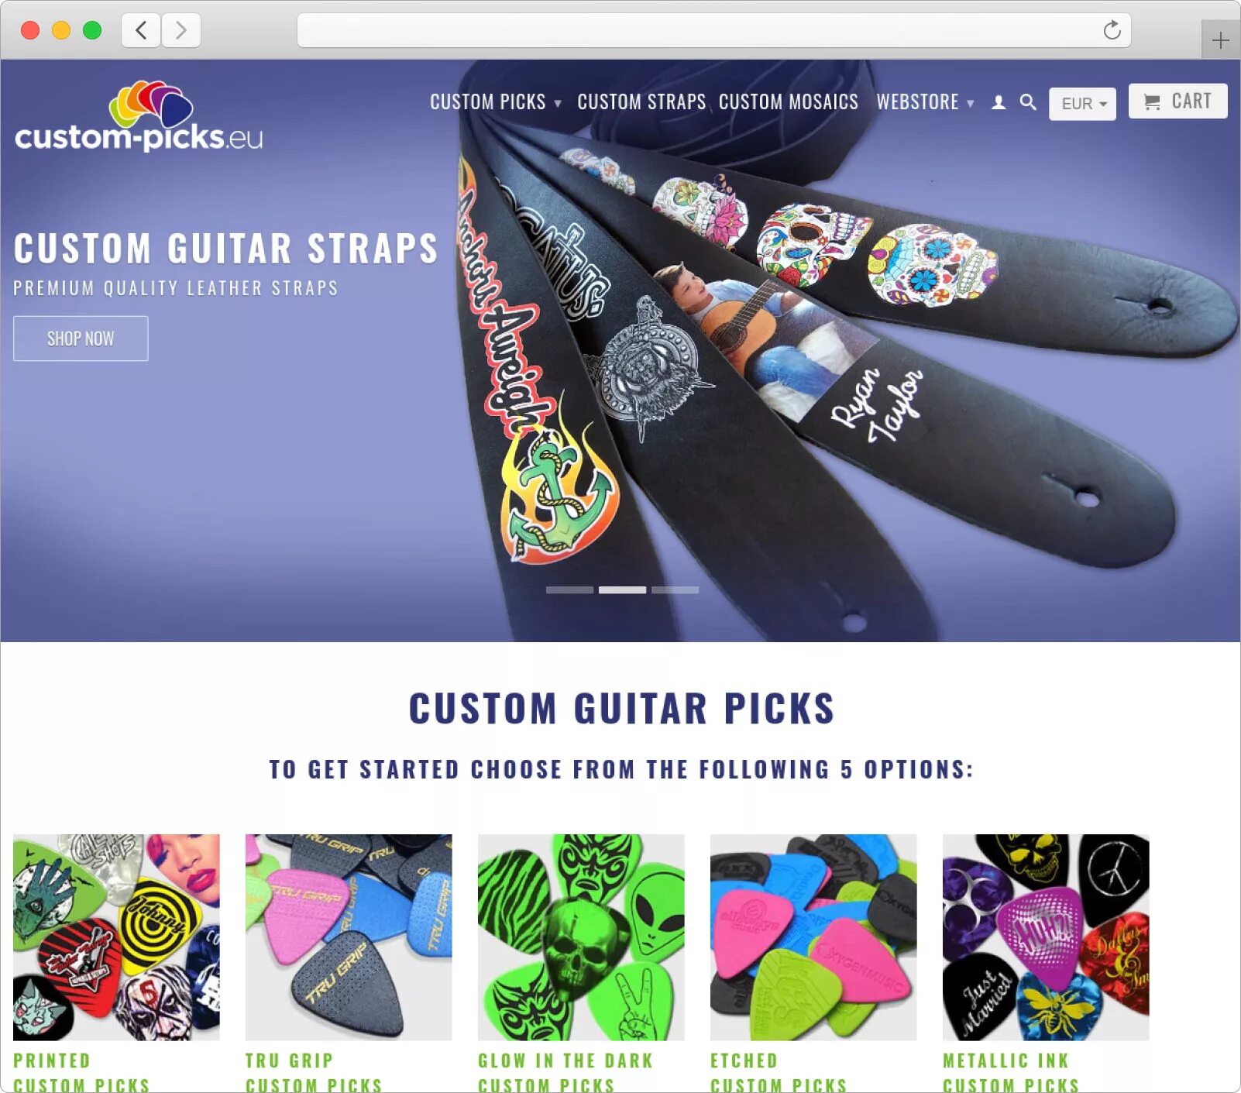Expand the Custom Picks menu

coord(496,102)
